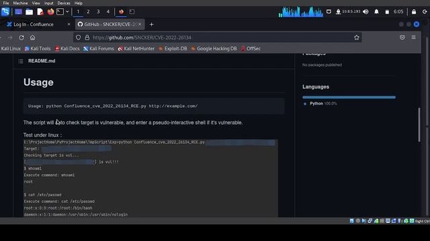Open the Kali NetHunter bookmark
The width and height of the screenshot is (430, 241).
point(136,49)
